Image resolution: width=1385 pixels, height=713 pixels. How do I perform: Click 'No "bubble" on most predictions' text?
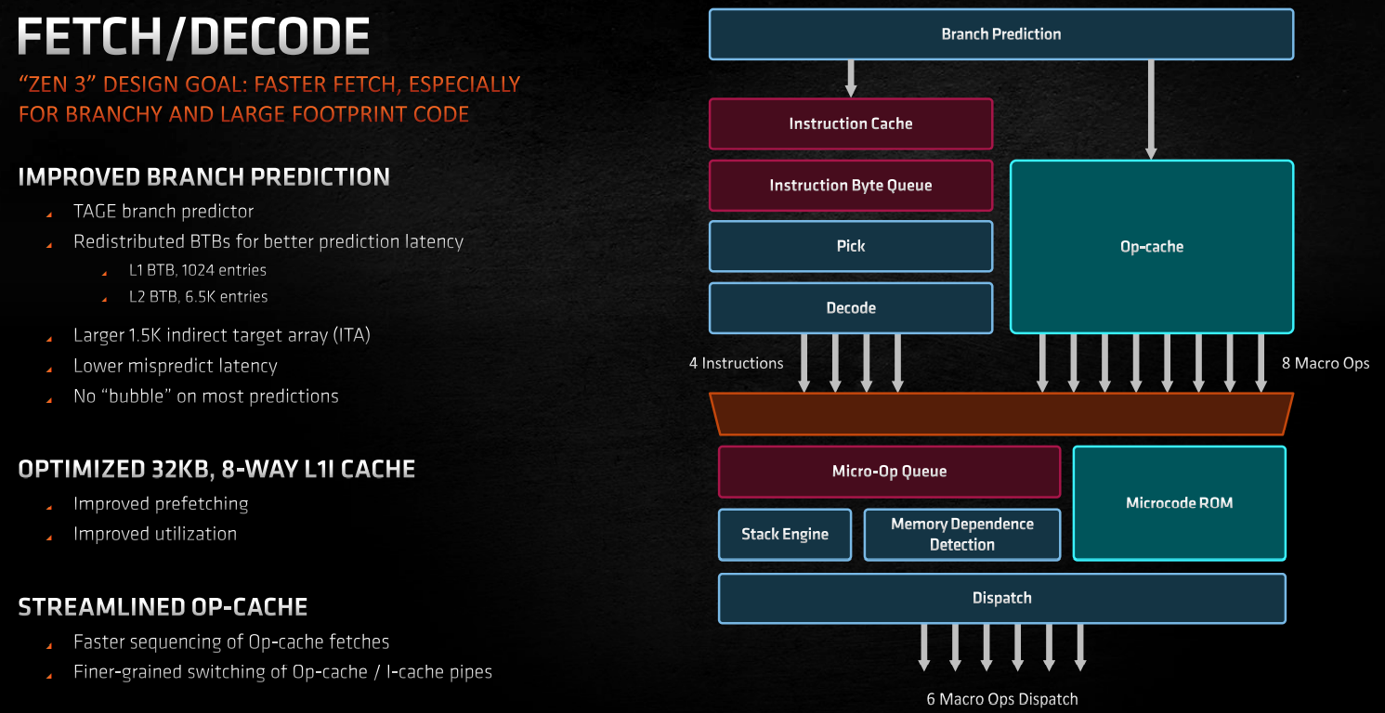click(206, 396)
